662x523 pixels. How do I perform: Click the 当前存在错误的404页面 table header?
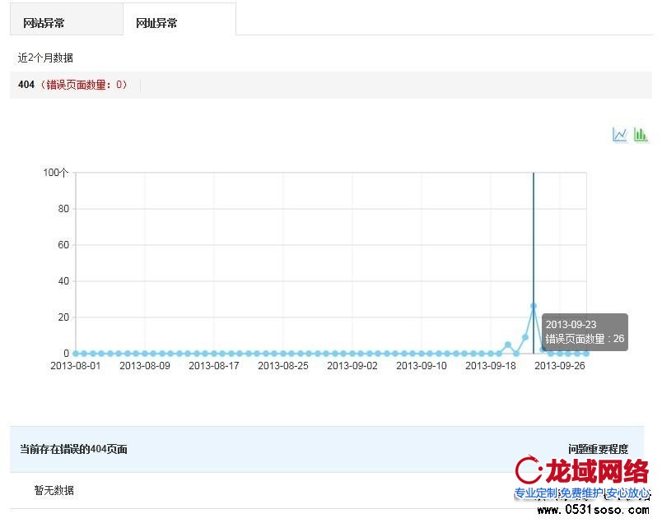[73, 449]
